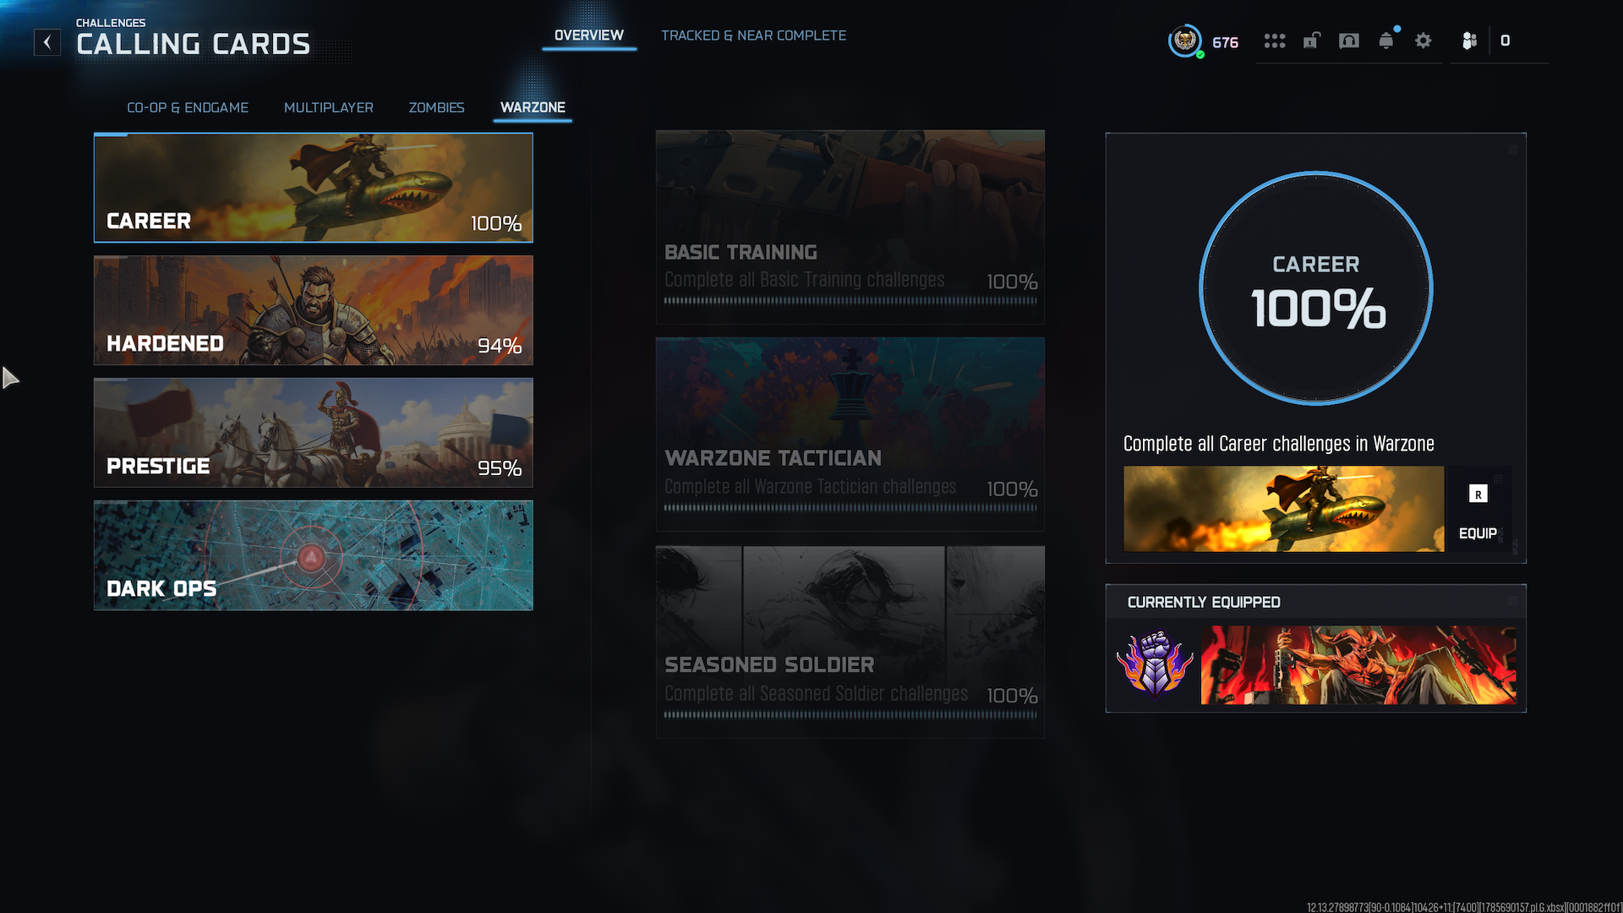Click the Calling Cards page title
The image size is (1623, 913).
click(x=194, y=44)
